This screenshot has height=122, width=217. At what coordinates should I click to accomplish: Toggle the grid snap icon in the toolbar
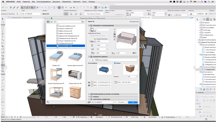point(37,7)
